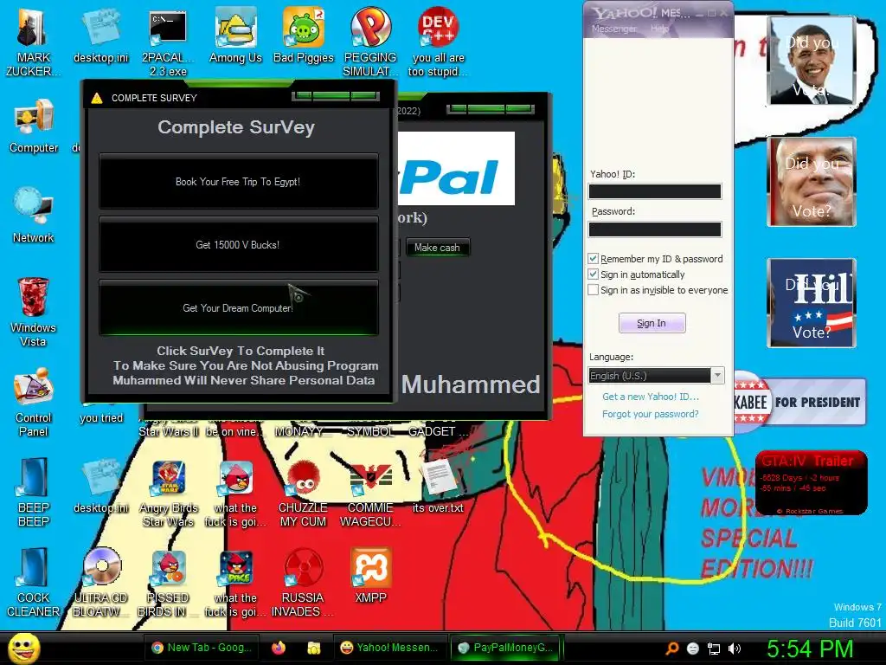Open the its over.txt file
Screen dimensions: 886x665
[x=438, y=487]
